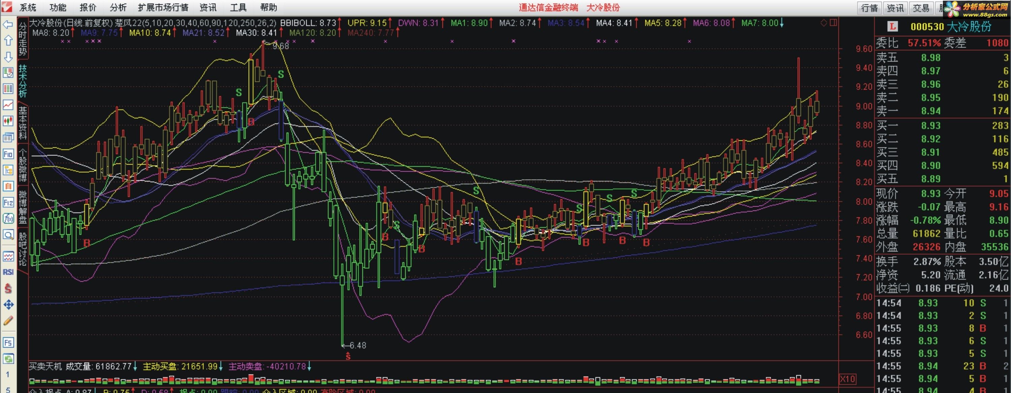
Task: Click the 6.48 low price marker on the chart
Action: tap(358, 345)
